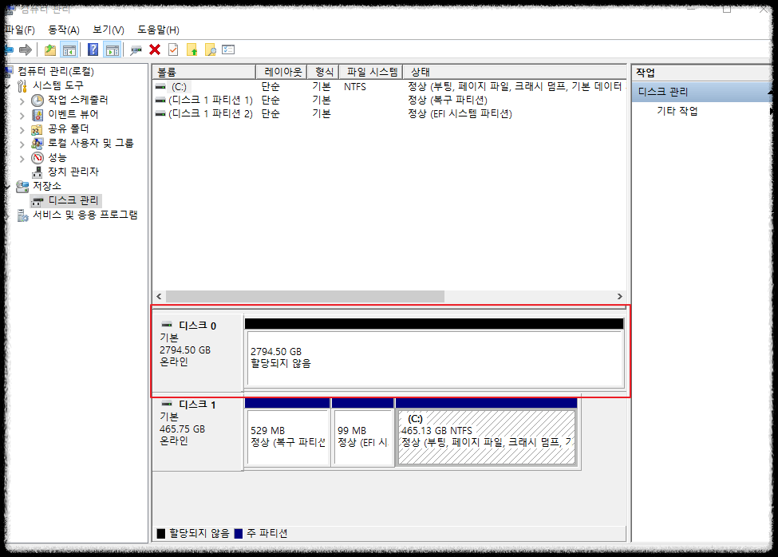Click the 시스템 도구 tools icon
This screenshot has height=557, width=778.
coord(22,86)
